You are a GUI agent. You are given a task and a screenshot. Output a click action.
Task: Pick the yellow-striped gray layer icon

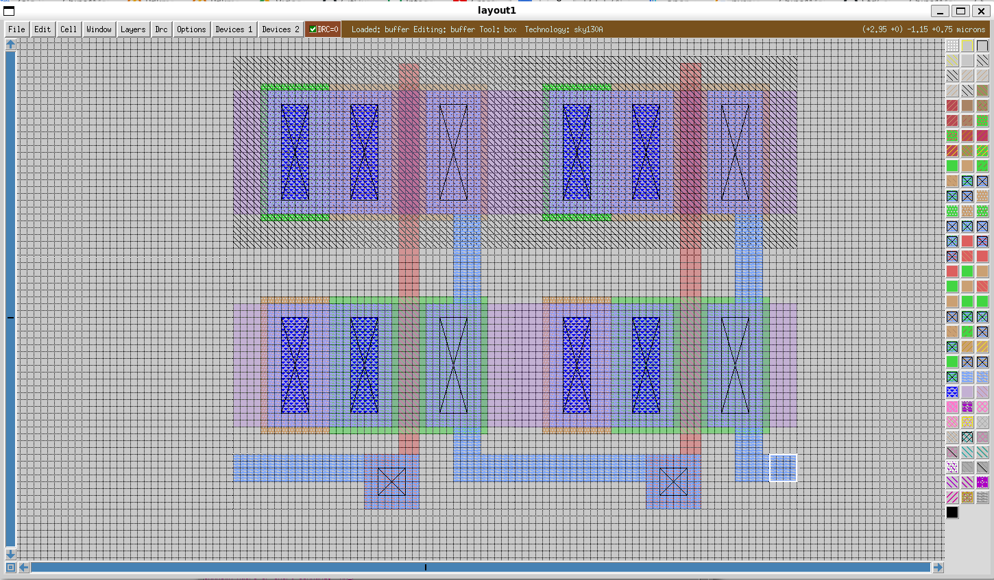952,60
